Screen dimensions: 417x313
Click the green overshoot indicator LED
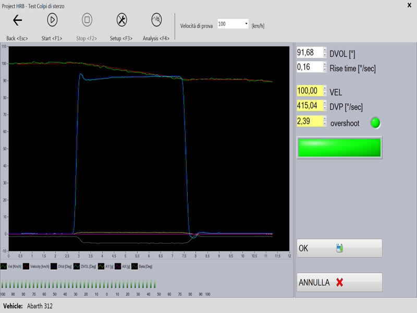click(375, 123)
